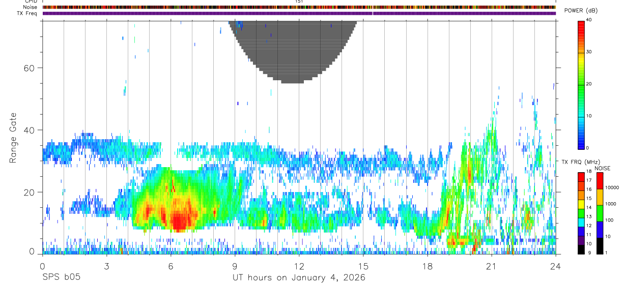625x288 pixels.
Task: Click the red 10000 segment of NOISE bar
Action: pyautogui.click(x=600, y=181)
